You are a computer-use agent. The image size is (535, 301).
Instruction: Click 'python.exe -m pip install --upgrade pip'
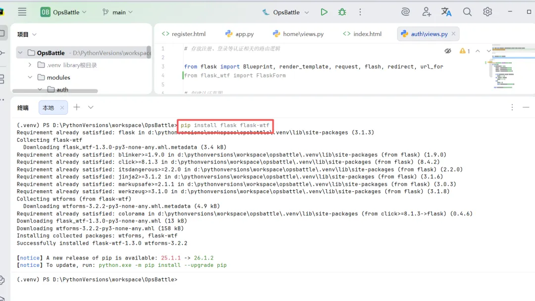(162, 265)
